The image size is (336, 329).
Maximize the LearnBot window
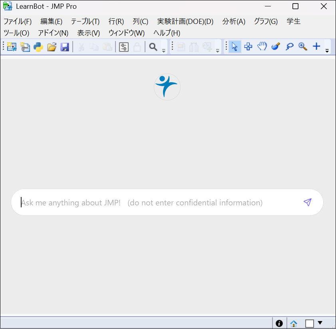(x=296, y=6)
